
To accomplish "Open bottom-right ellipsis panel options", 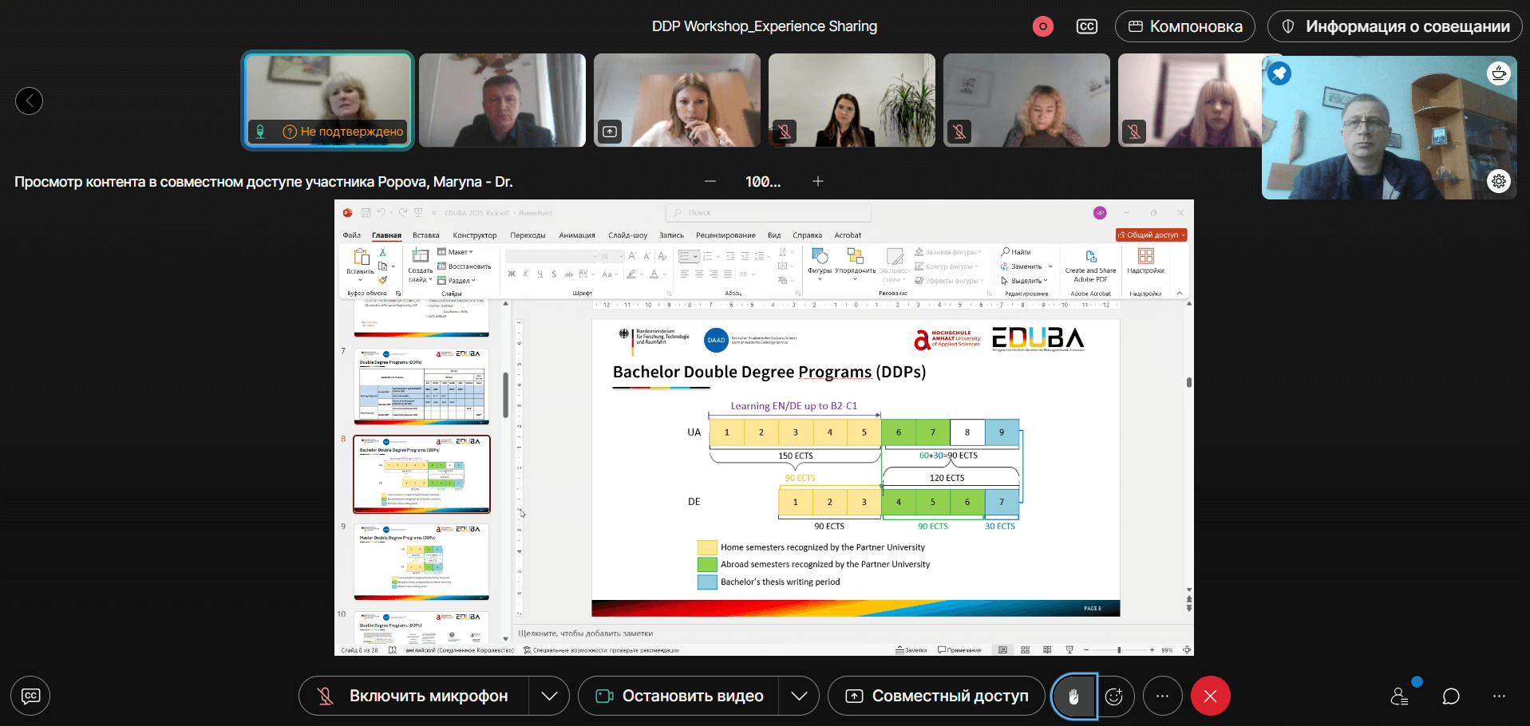I will tap(1499, 696).
